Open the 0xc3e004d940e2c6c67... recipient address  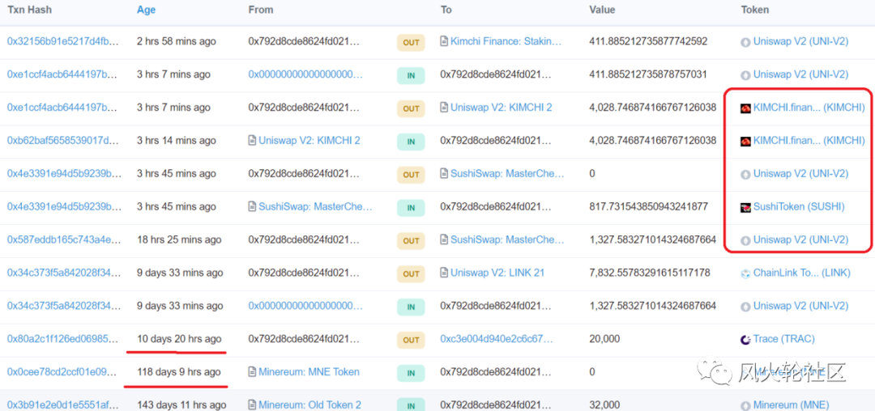pos(497,339)
